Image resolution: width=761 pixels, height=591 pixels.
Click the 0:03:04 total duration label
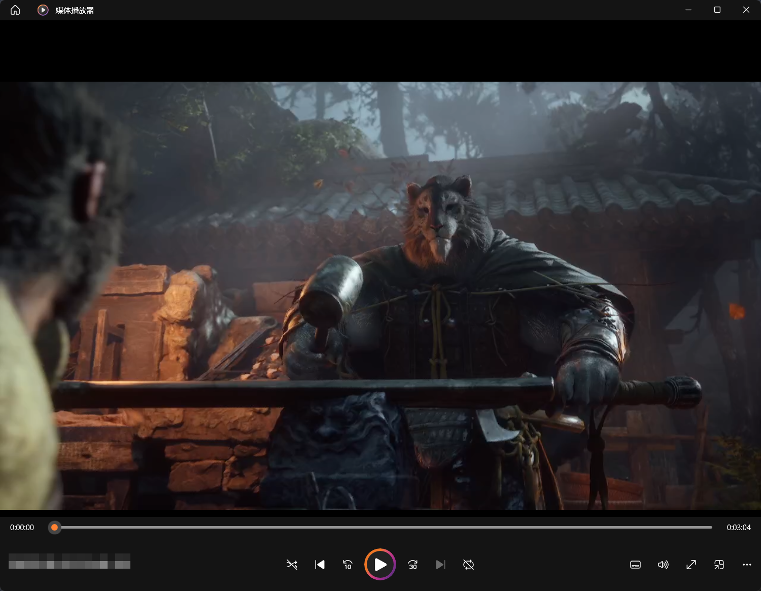tap(738, 528)
